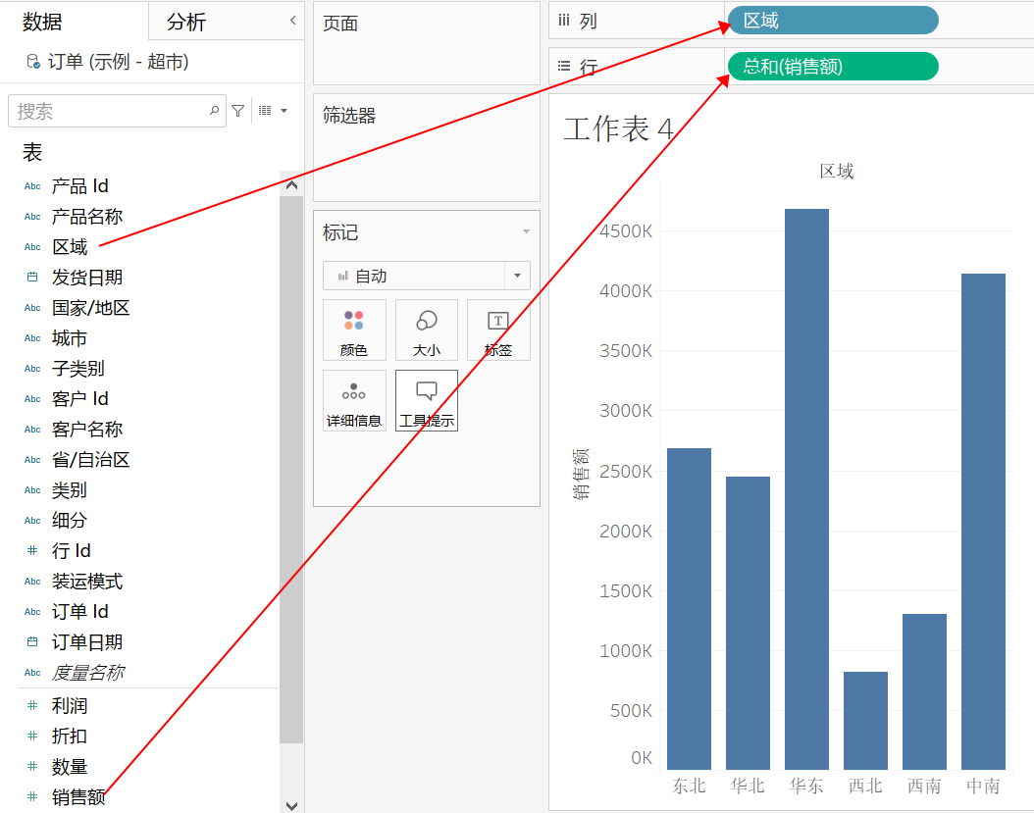Click the date icon beside 发货日期

tap(32, 277)
